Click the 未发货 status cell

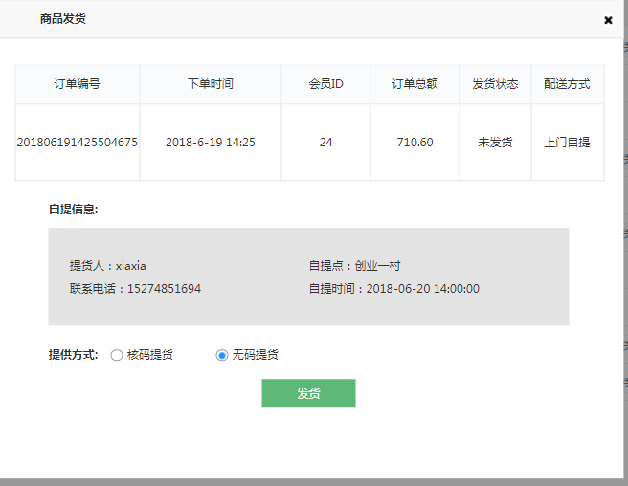(495, 143)
